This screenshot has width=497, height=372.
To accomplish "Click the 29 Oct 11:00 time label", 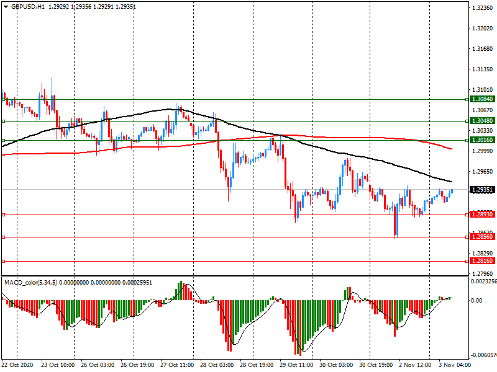I will click(x=296, y=365).
